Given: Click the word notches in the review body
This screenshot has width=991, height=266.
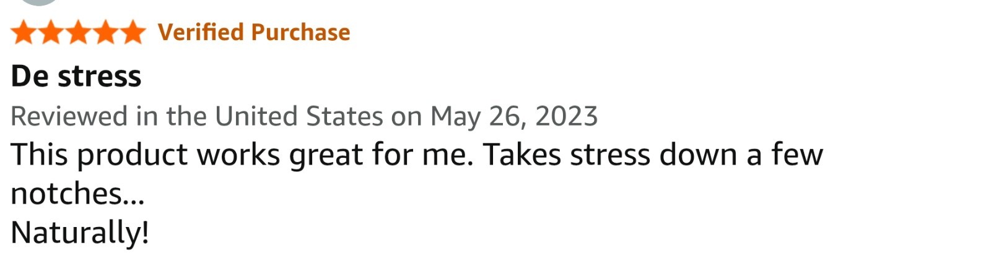Looking at the screenshot, I should click(x=66, y=194).
